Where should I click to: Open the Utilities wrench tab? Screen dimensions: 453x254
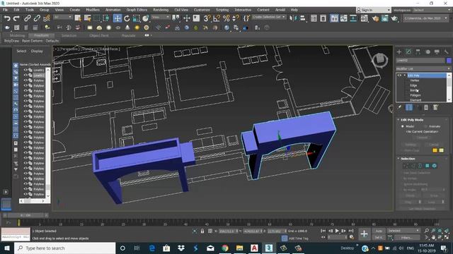point(447,52)
